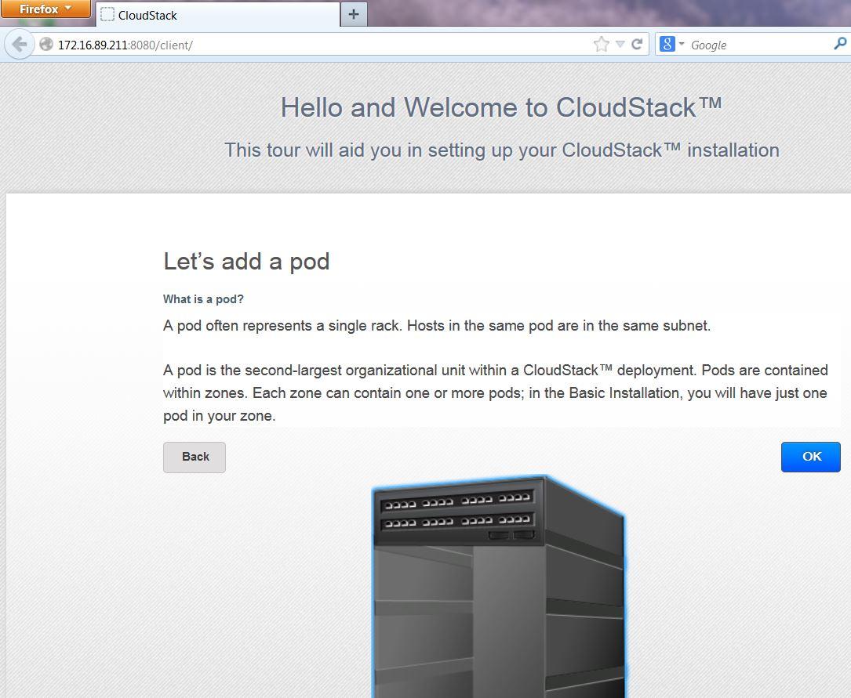Image resolution: width=851 pixels, height=698 pixels.
Task: Click the 'This tour will aid you' subtitle
Action: 501,150
